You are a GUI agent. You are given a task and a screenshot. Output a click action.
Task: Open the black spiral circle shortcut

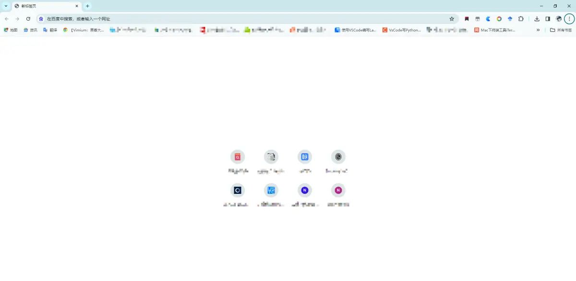(338, 157)
